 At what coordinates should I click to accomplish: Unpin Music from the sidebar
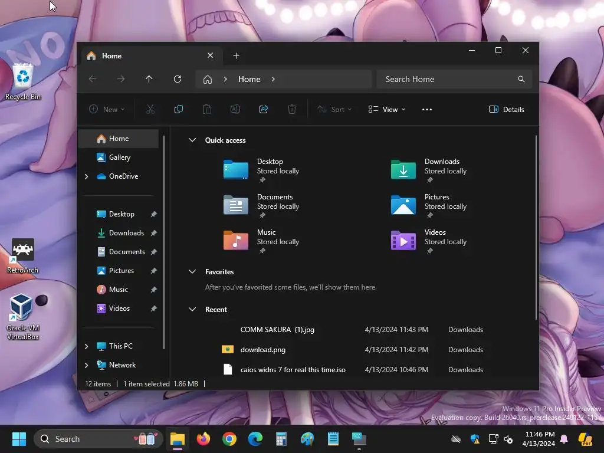pyautogui.click(x=154, y=290)
